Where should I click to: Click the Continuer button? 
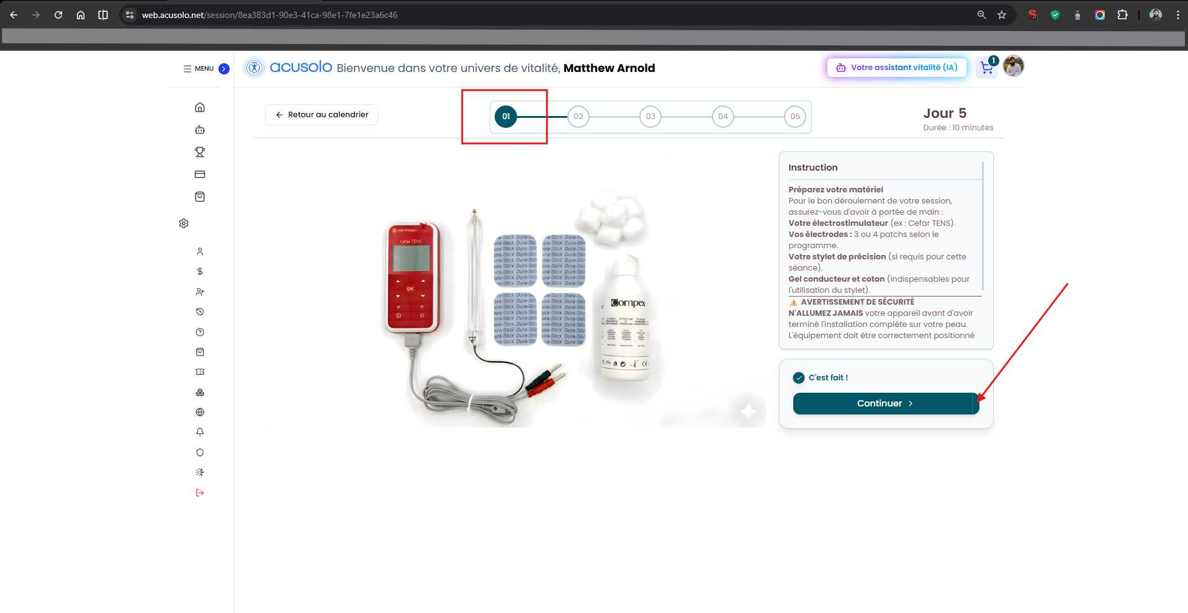point(886,403)
